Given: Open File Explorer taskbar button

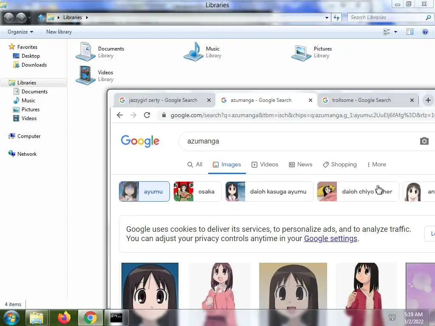Looking at the screenshot, I should (x=37, y=318).
